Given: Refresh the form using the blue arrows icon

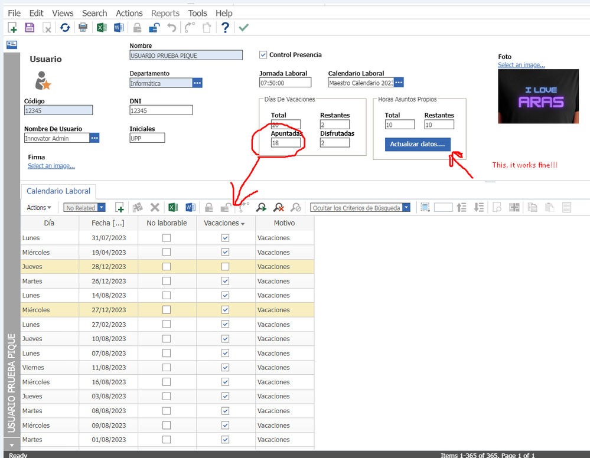Looking at the screenshot, I should (65, 28).
